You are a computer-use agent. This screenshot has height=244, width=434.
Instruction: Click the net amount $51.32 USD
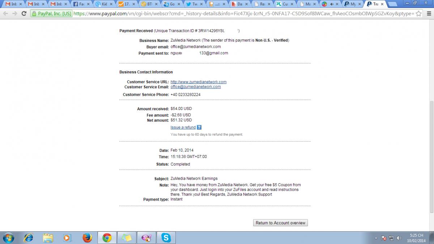click(181, 120)
